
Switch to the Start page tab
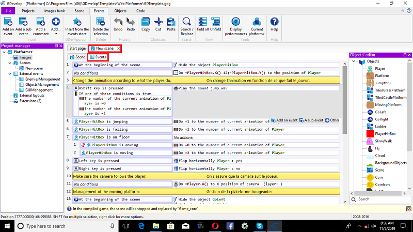[x=77, y=48]
